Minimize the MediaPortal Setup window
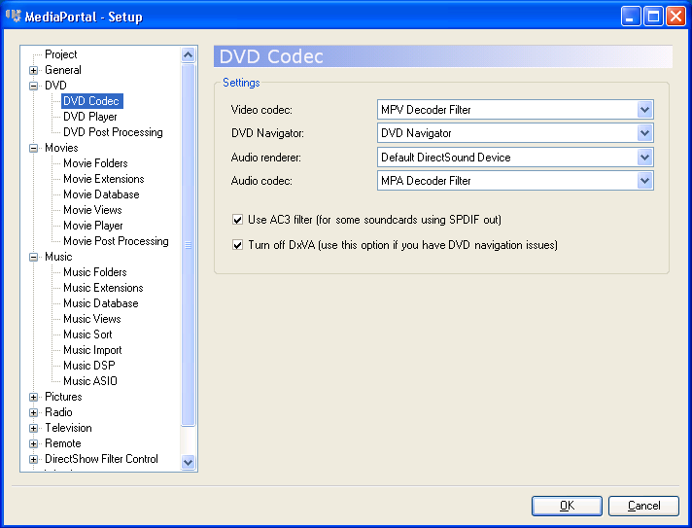Screen dimensions: 692x528 pyautogui.click(x=630, y=17)
